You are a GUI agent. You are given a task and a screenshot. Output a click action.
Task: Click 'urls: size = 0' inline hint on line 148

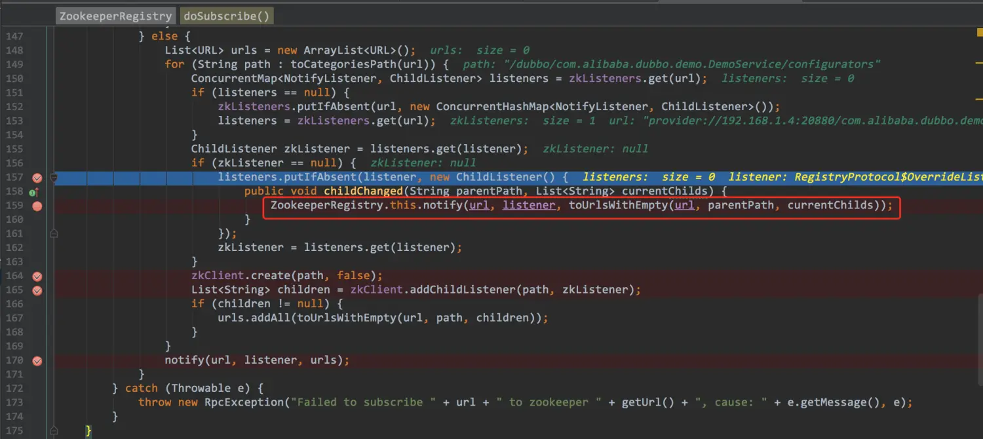(x=479, y=50)
